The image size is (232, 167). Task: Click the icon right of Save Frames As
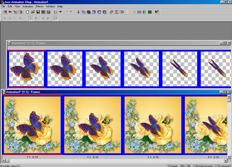coord(48,12)
